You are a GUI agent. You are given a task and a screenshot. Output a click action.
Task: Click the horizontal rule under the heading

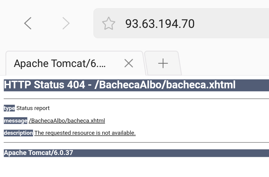click(x=136, y=99)
